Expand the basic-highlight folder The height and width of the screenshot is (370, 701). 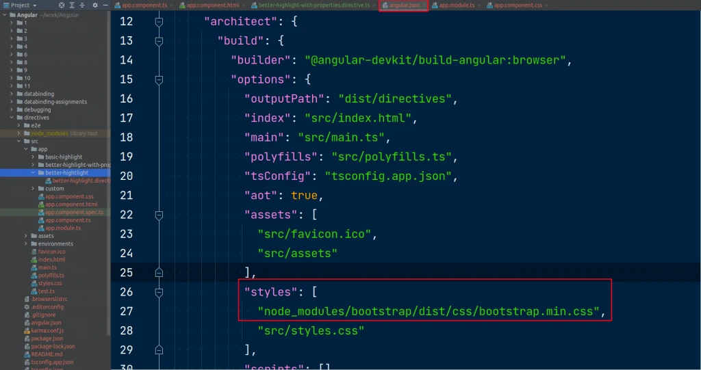pyautogui.click(x=33, y=157)
